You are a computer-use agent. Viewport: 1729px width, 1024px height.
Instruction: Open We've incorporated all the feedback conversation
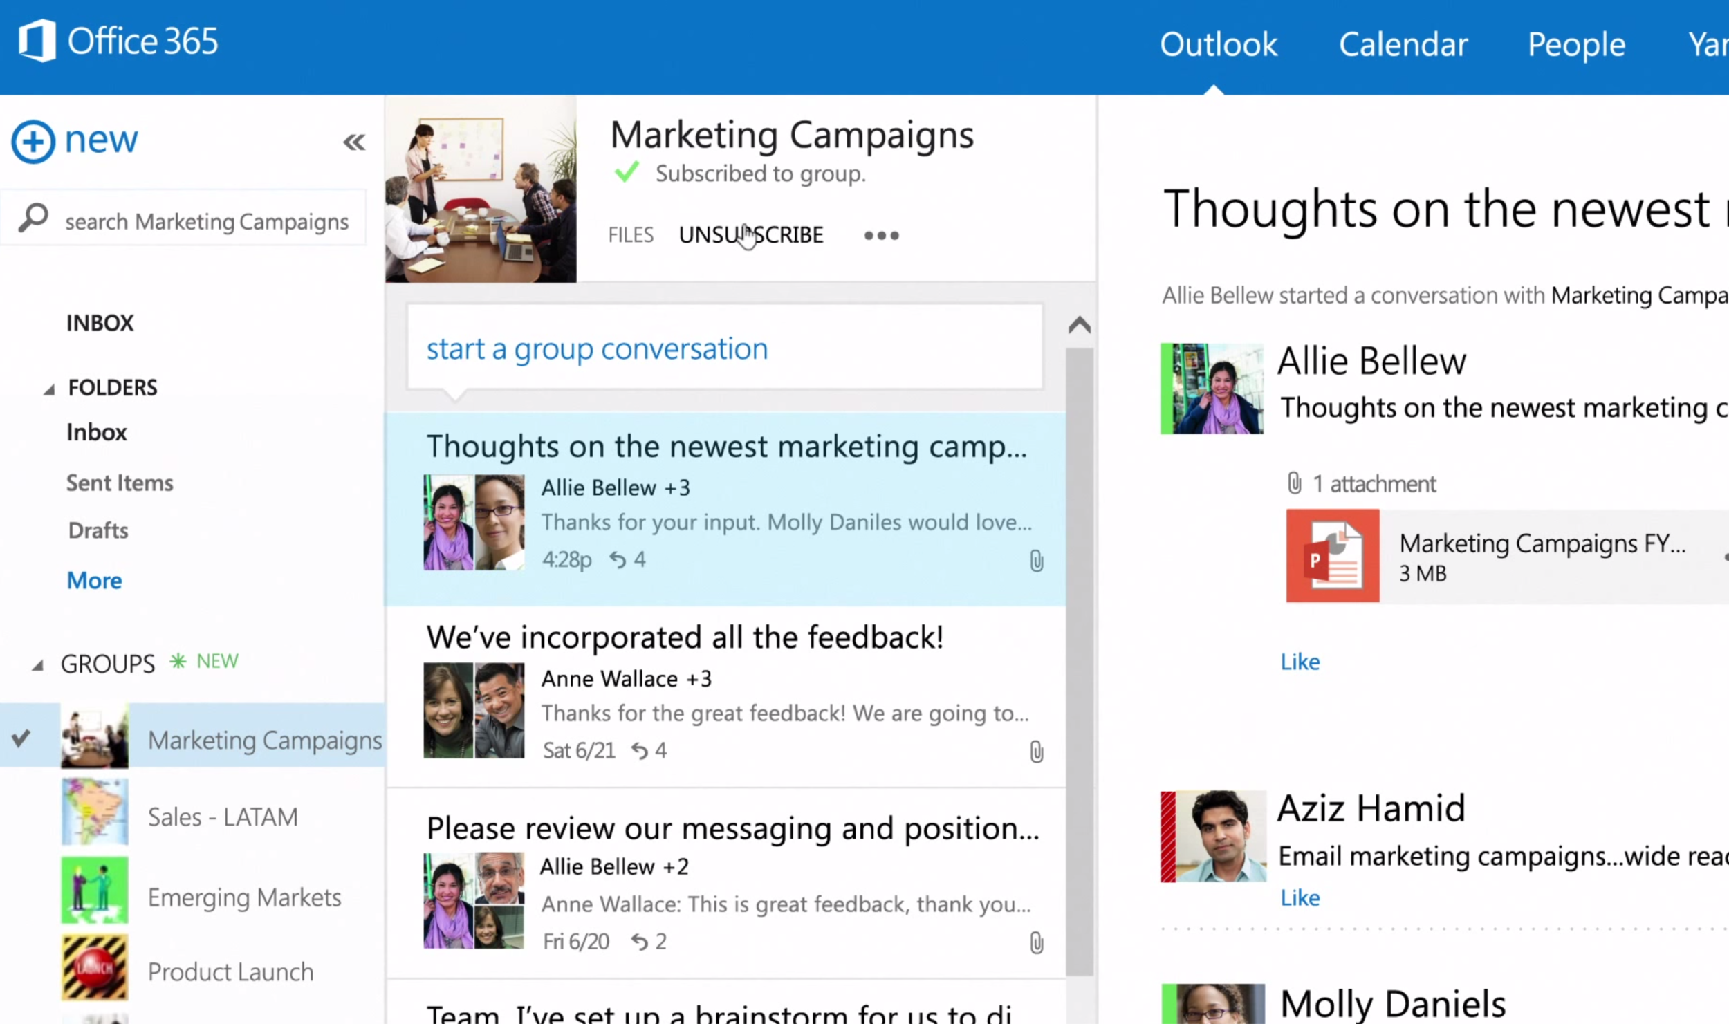[x=725, y=697]
